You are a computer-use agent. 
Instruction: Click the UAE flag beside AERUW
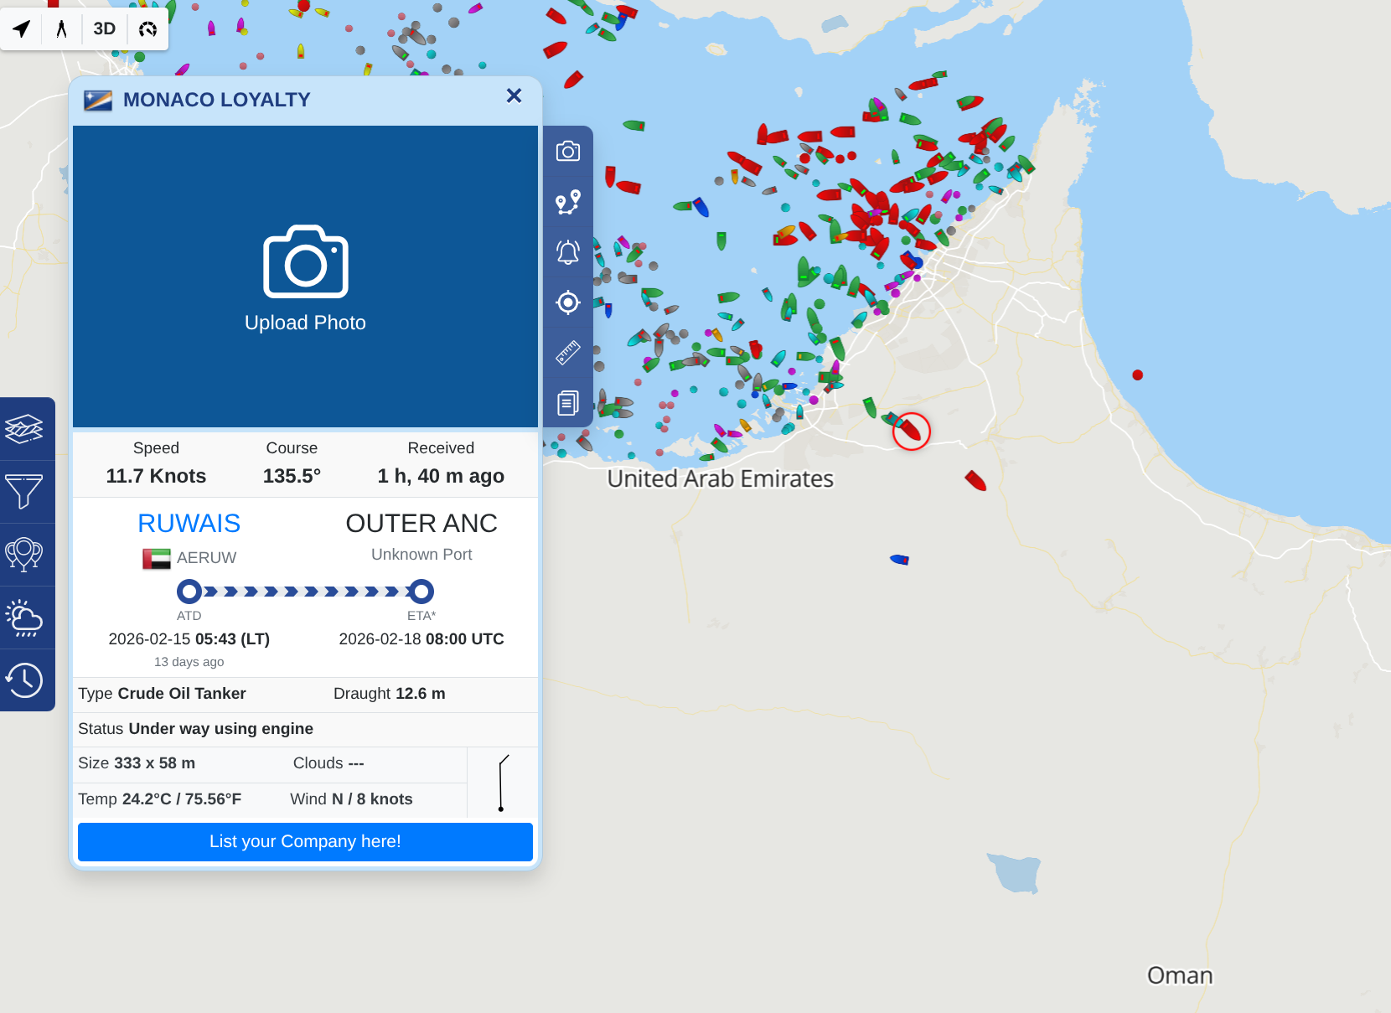coord(157,558)
